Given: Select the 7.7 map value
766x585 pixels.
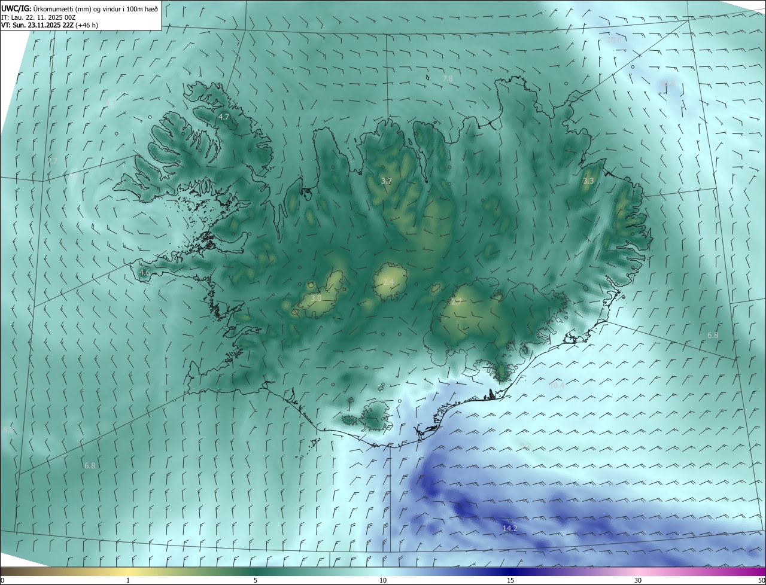Looking at the screenshot, I should (53, 162).
